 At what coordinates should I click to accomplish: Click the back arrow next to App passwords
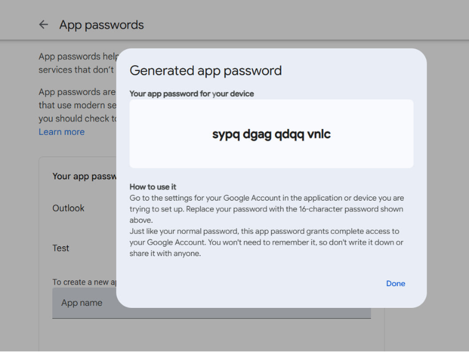[x=43, y=25]
